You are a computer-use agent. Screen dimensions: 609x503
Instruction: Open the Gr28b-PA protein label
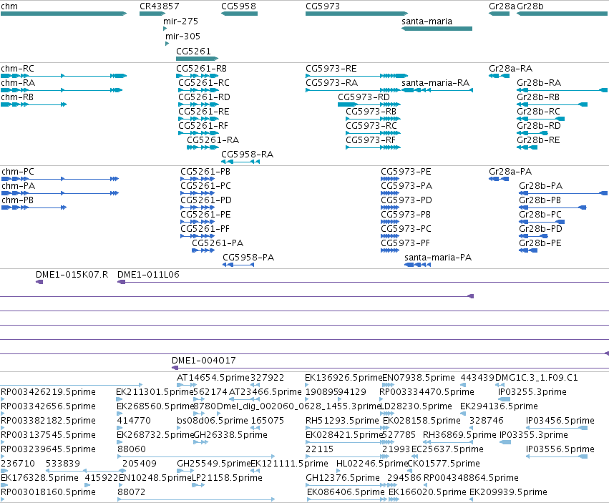tap(540, 186)
